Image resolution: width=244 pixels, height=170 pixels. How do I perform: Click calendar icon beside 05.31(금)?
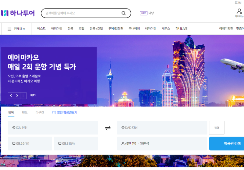[60, 143]
